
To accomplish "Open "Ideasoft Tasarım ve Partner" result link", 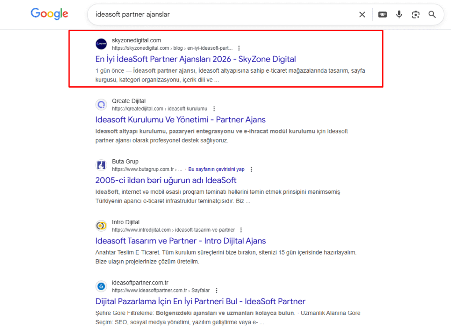I will pyautogui.click(x=180, y=241).
